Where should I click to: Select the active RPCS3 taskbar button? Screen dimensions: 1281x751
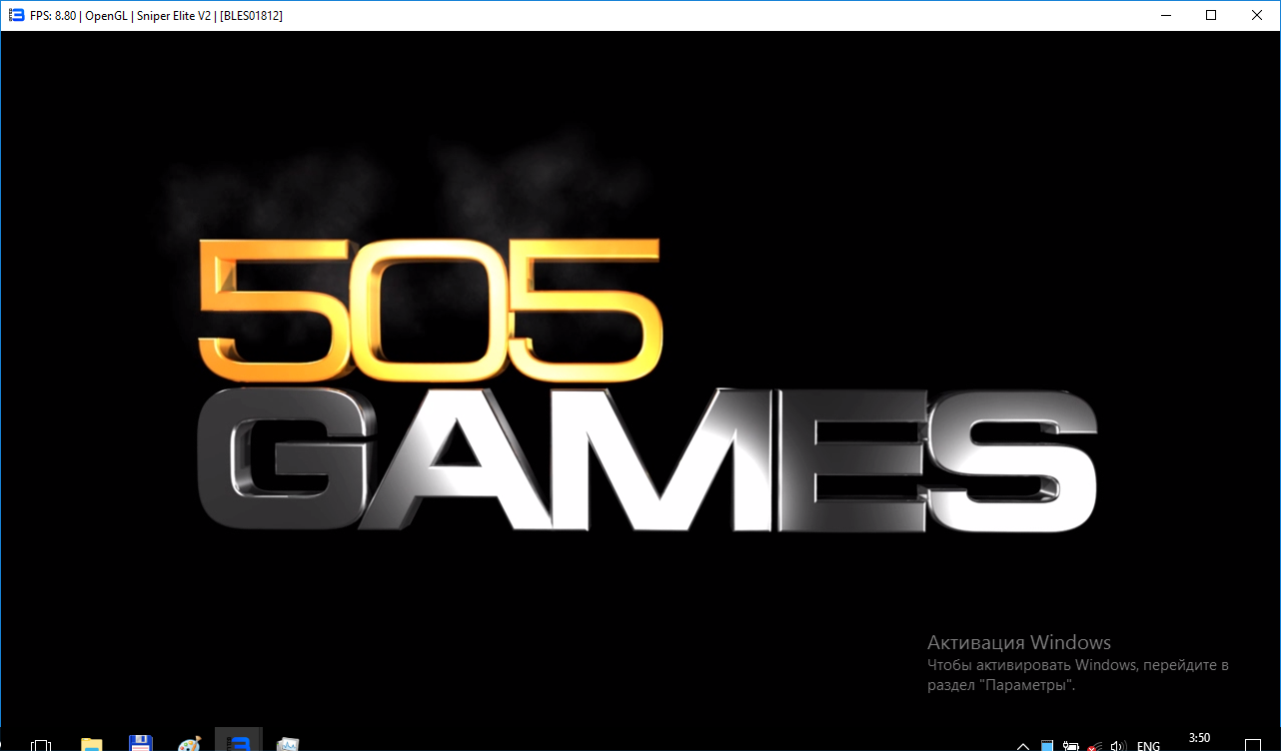238,743
